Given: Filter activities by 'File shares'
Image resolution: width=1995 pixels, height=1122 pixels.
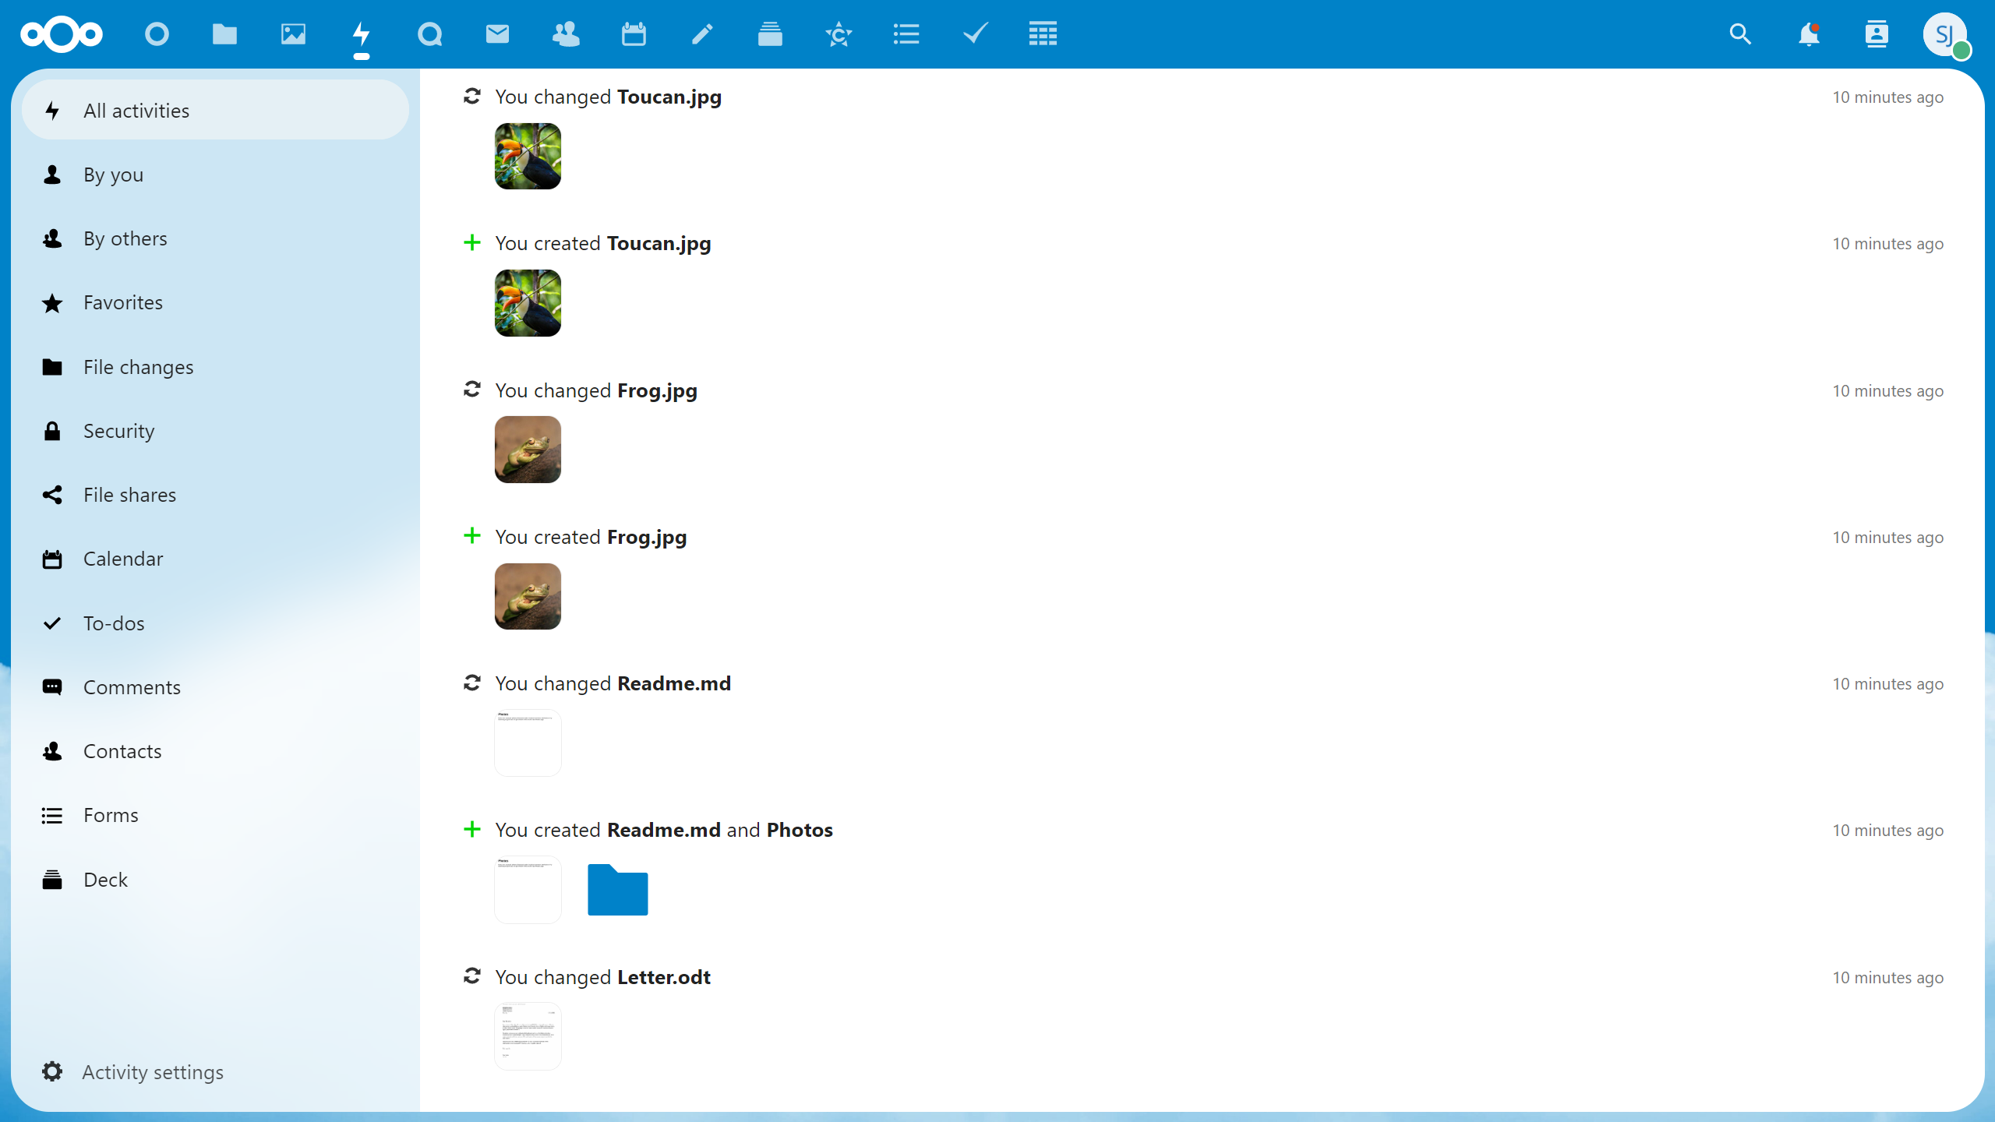Looking at the screenshot, I should (129, 494).
